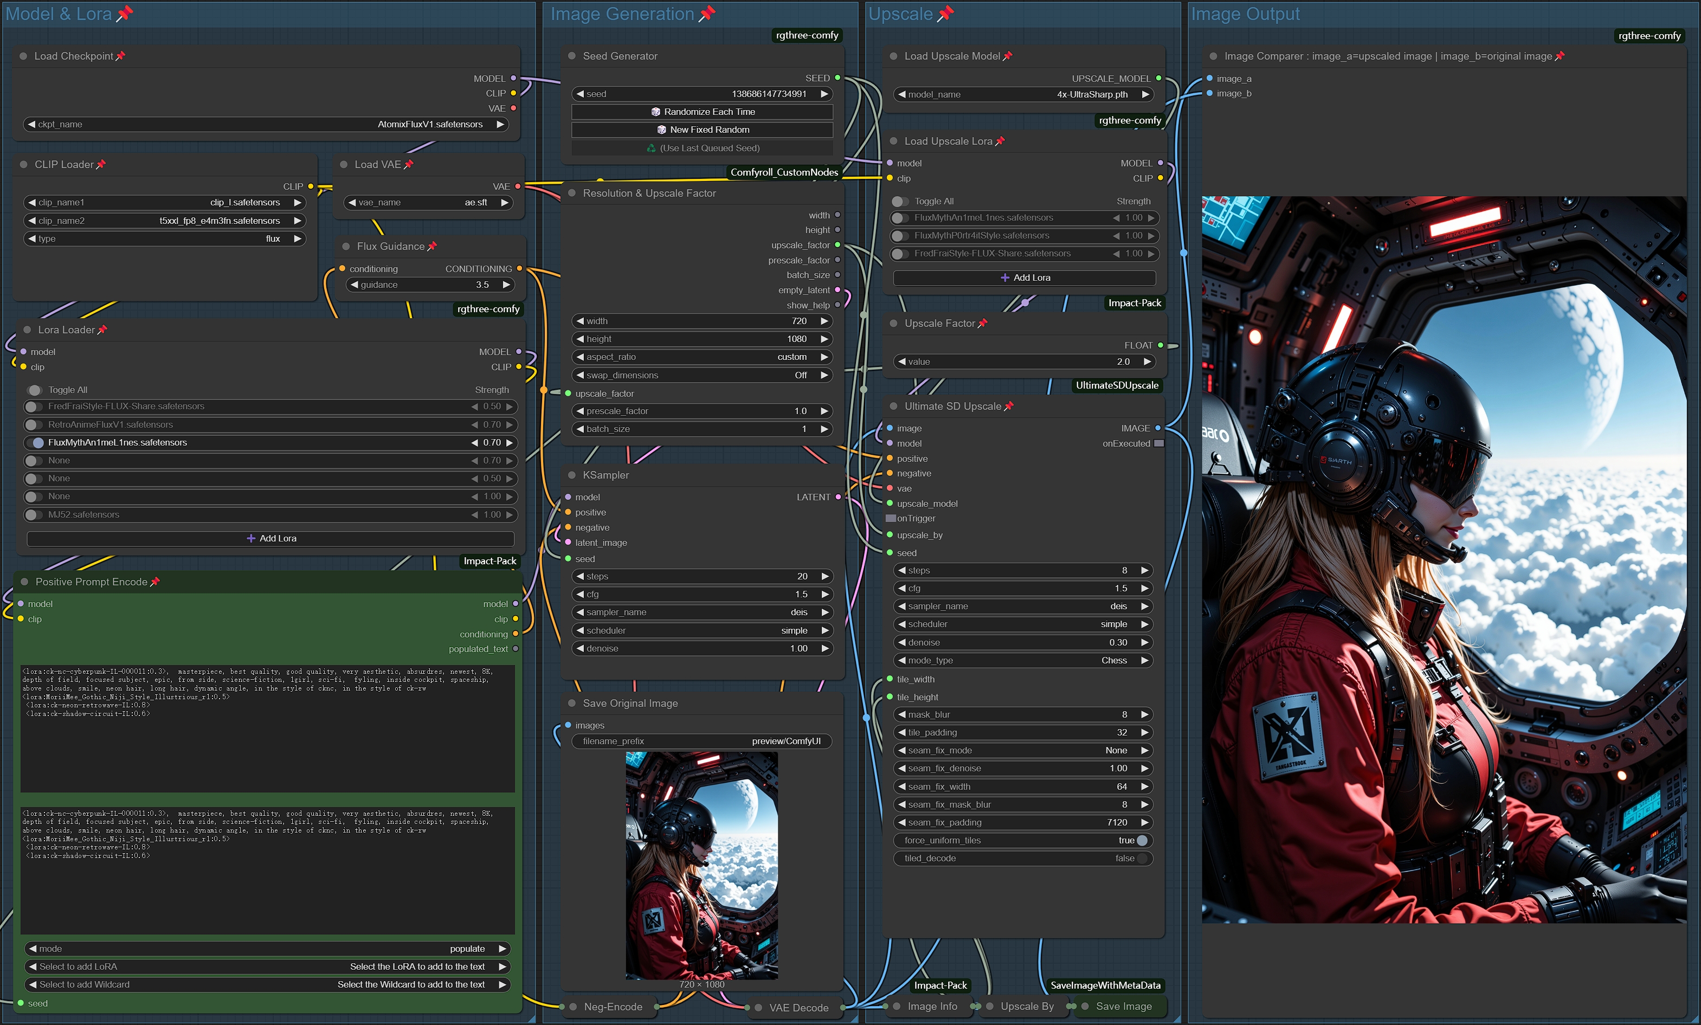Click the pin icon on Ultimate SD Upscale title
The width and height of the screenshot is (1701, 1025).
[x=1009, y=407]
